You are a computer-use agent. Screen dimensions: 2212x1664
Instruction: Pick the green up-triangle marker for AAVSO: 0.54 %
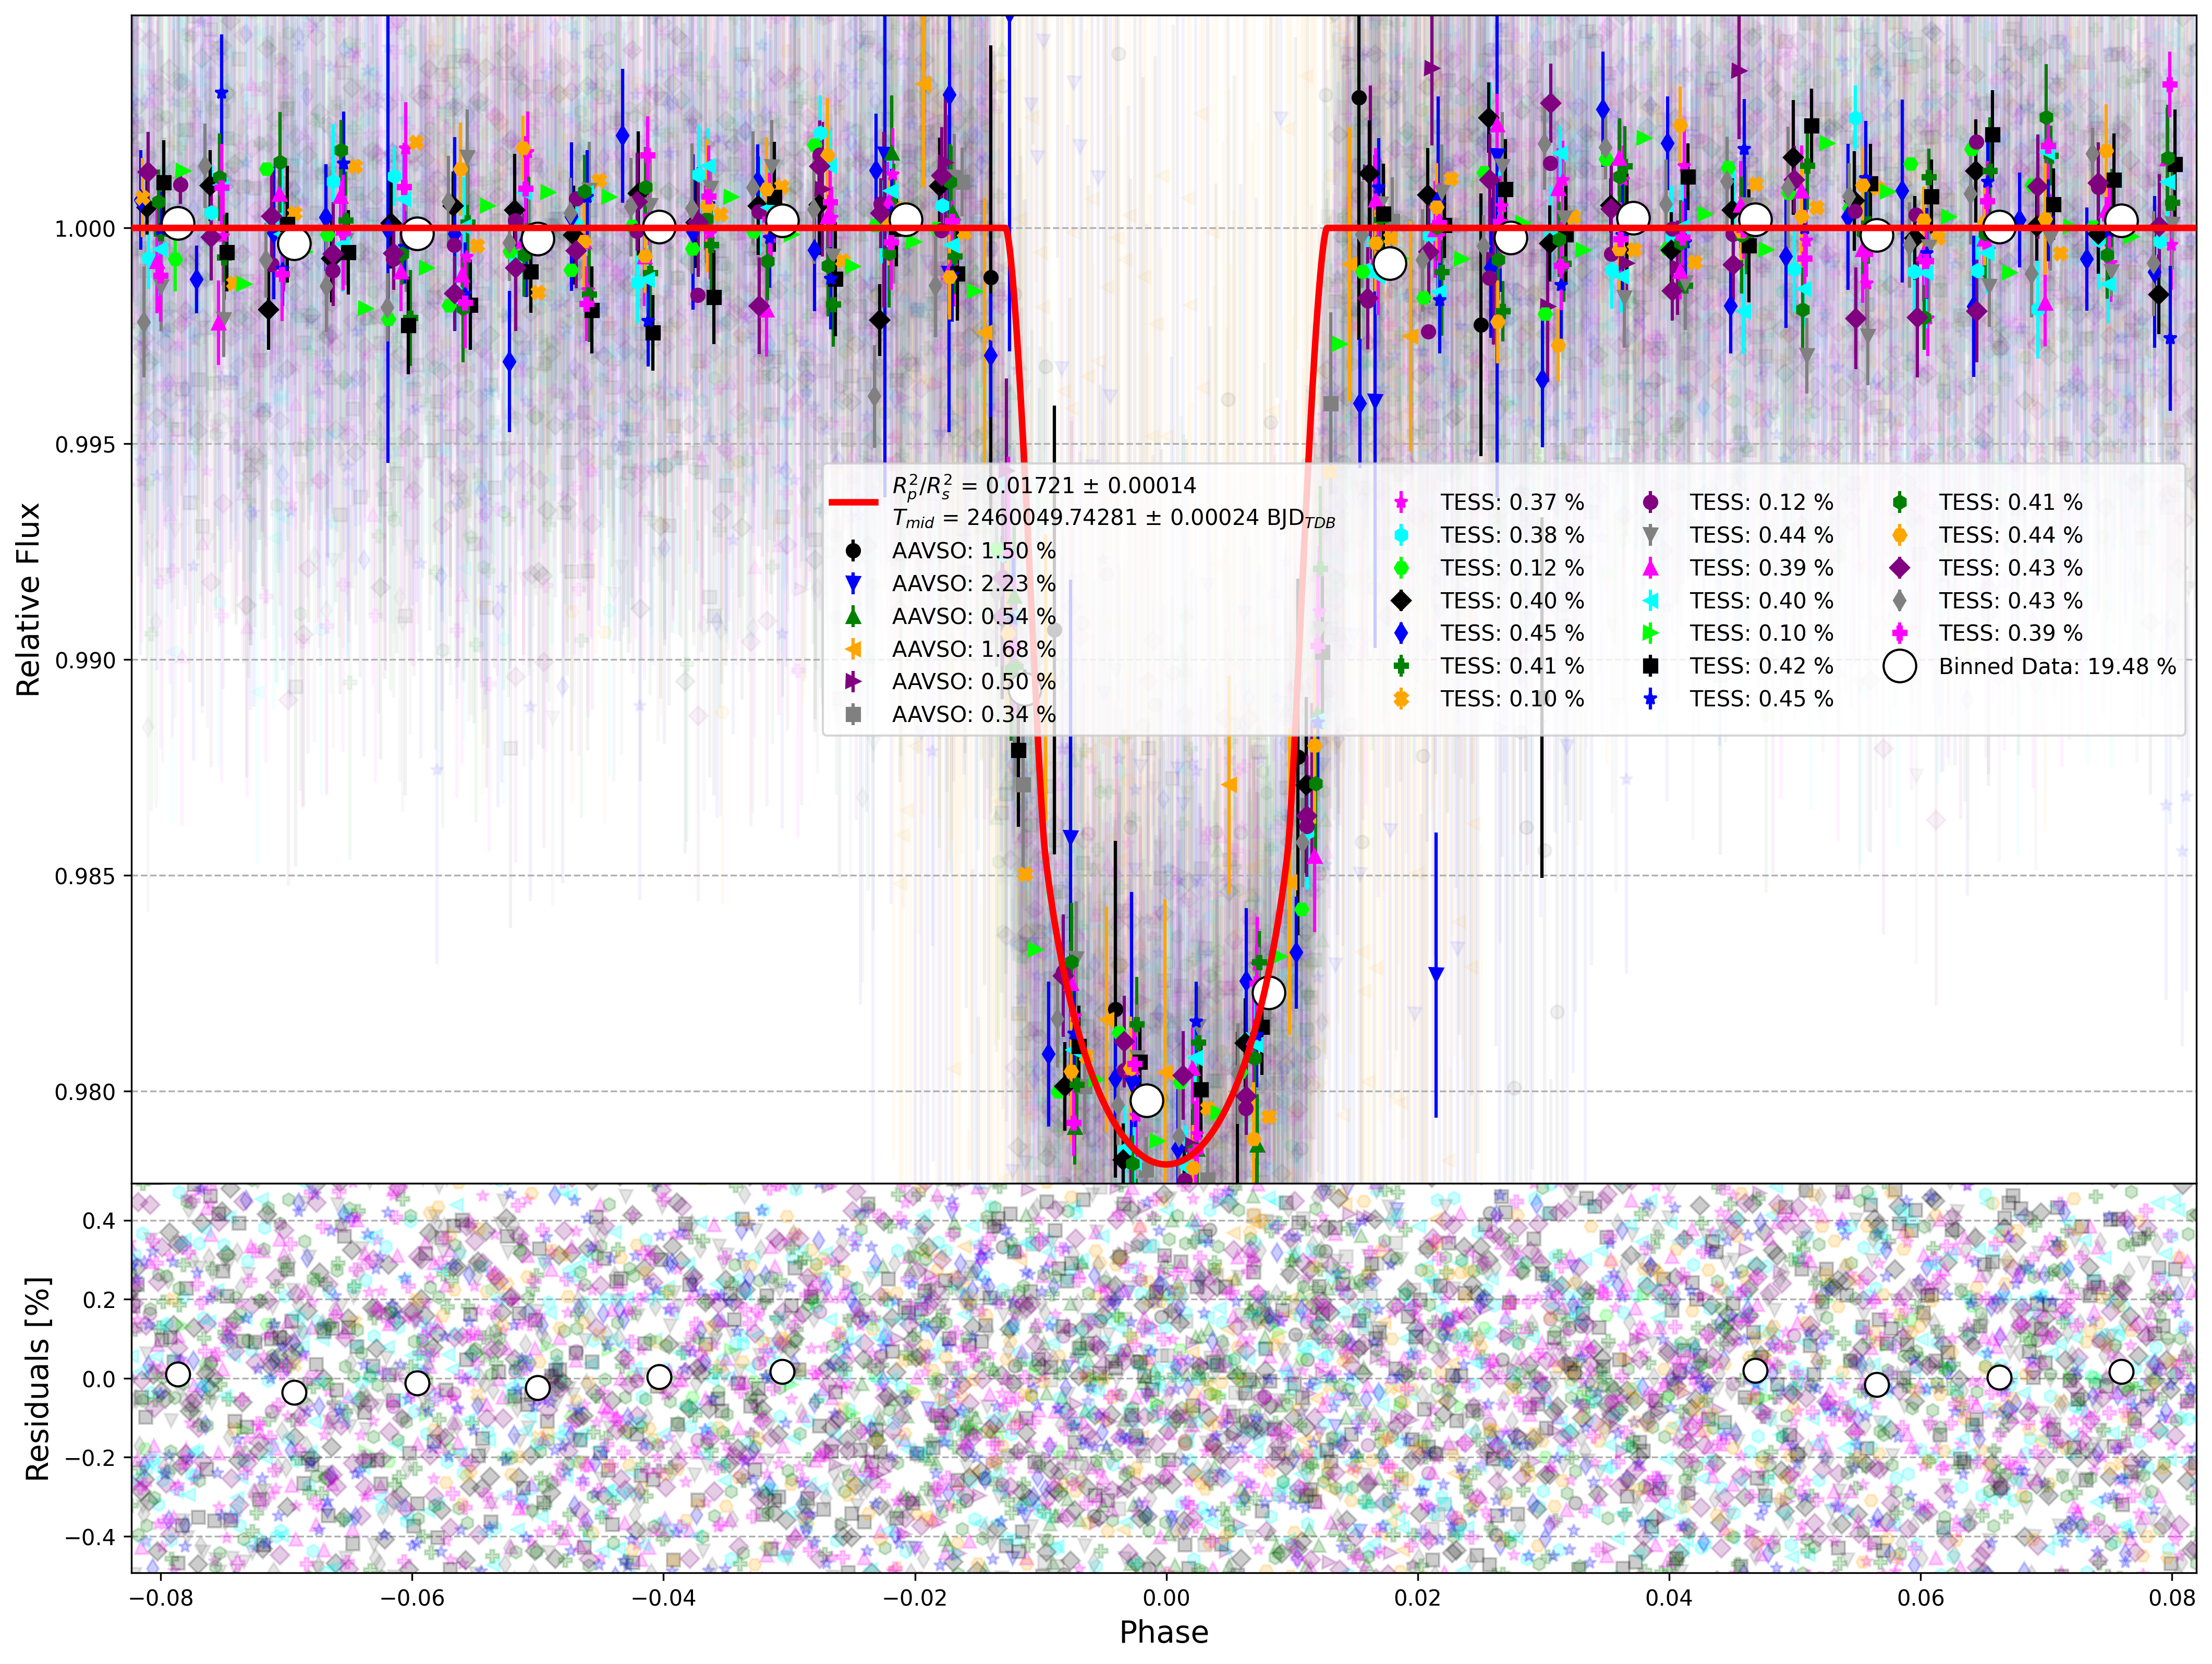point(853,616)
